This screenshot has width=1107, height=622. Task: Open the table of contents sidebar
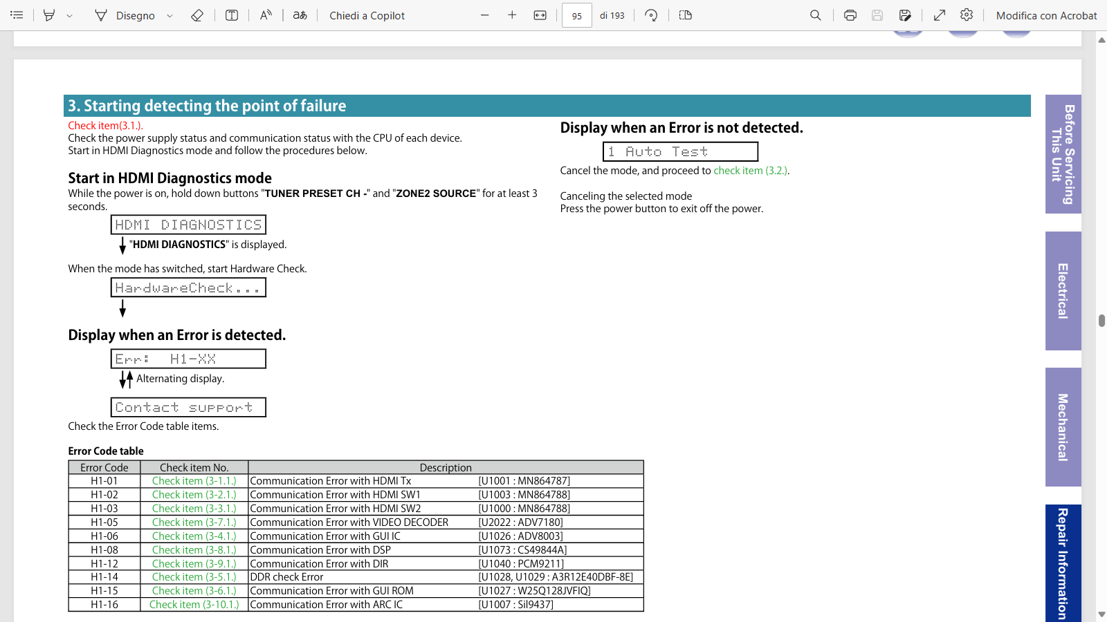point(17,15)
